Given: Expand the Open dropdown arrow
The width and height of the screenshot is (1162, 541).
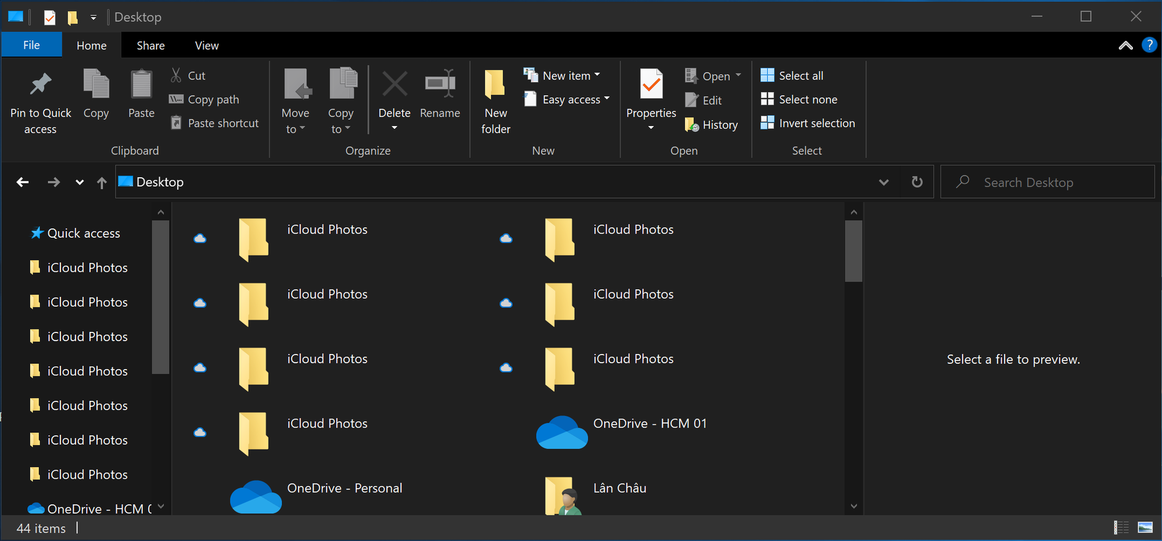Looking at the screenshot, I should [738, 76].
